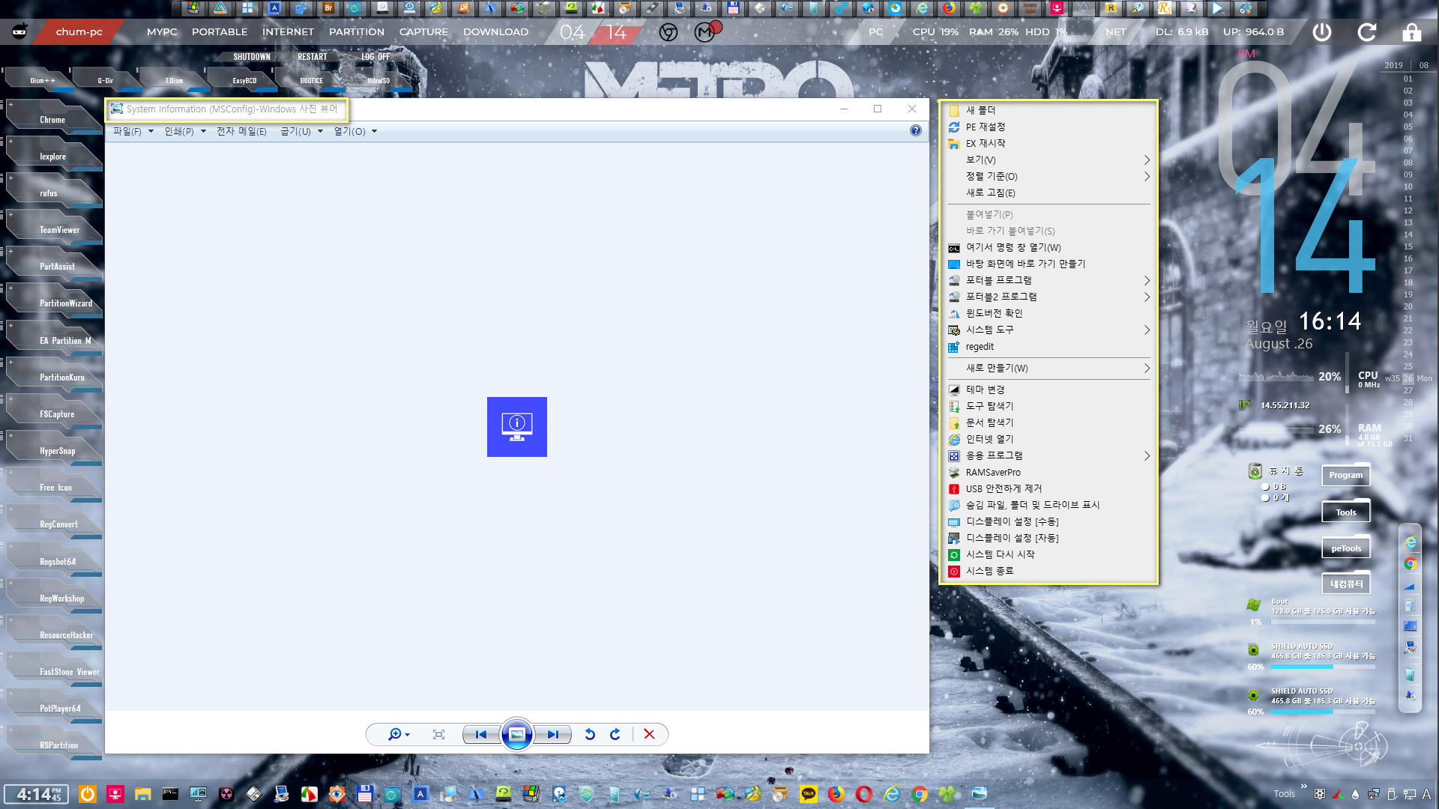This screenshot has width=1439, height=809.
Task: Rotate the image clockwise
Action: point(615,734)
